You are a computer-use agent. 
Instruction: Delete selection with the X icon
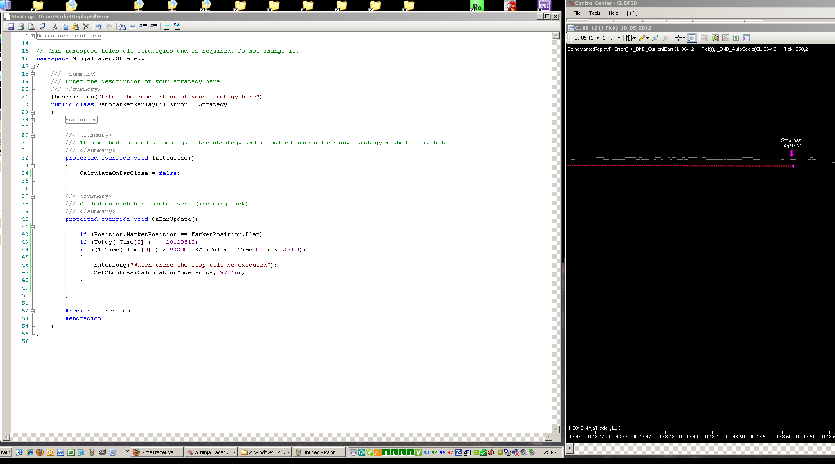(85, 27)
